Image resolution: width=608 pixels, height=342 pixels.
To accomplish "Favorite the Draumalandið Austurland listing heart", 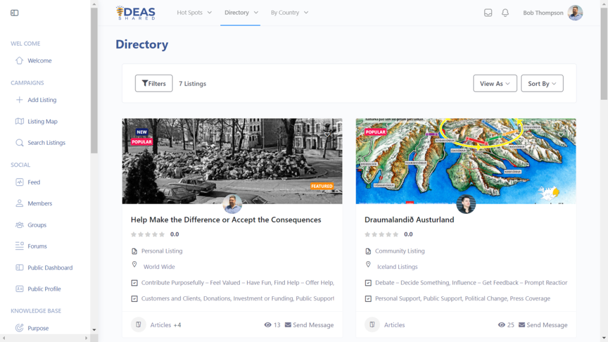I will pyautogui.click(x=561, y=135).
